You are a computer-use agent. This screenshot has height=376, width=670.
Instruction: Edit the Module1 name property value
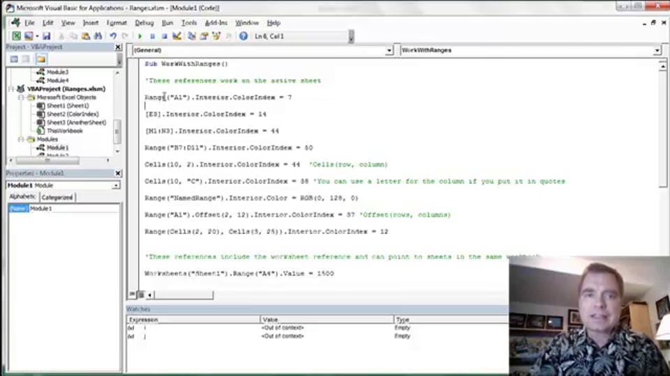tap(74, 208)
